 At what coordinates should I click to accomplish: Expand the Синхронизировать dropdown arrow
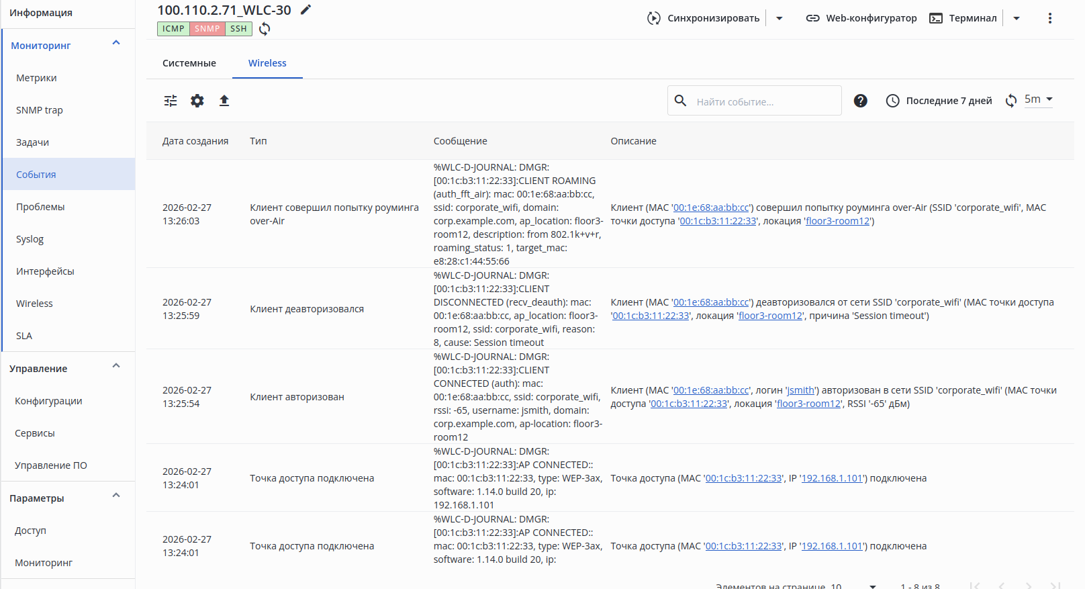coord(780,18)
